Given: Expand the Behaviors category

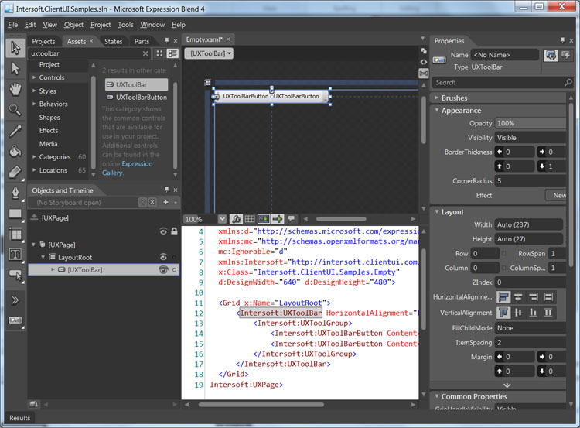Looking at the screenshot, I should [34, 104].
